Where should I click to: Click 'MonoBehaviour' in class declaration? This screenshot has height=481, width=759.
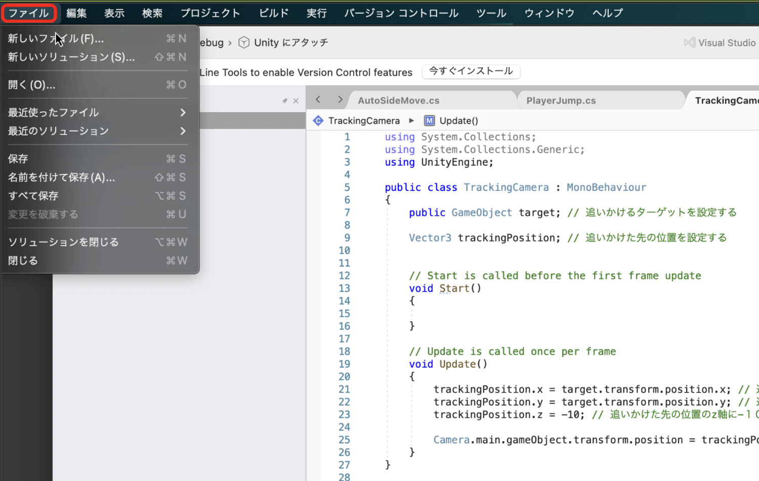click(x=606, y=187)
